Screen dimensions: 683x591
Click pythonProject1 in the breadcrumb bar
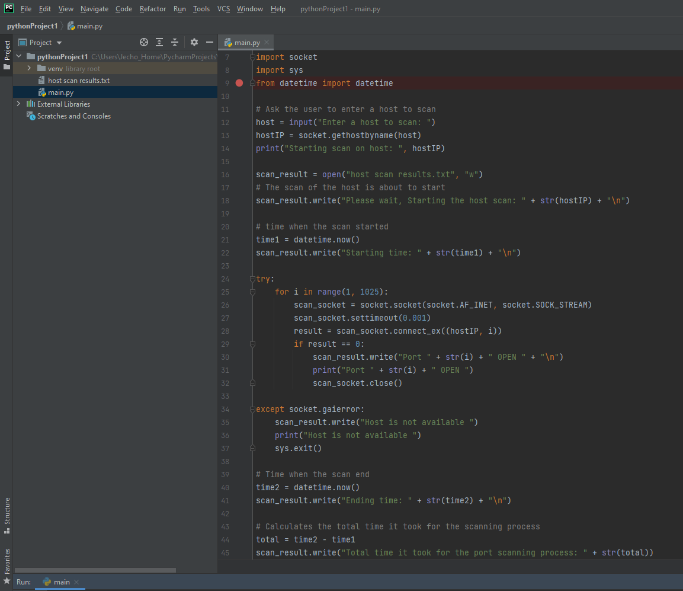tap(32, 26)
